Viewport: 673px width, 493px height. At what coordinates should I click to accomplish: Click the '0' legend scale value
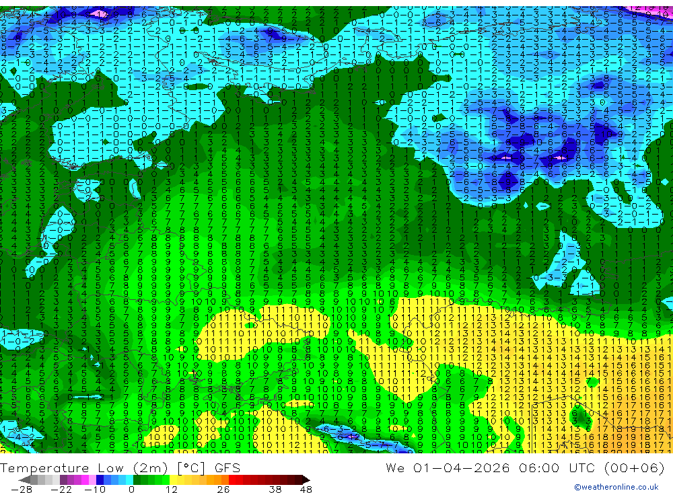click(131, 490)
